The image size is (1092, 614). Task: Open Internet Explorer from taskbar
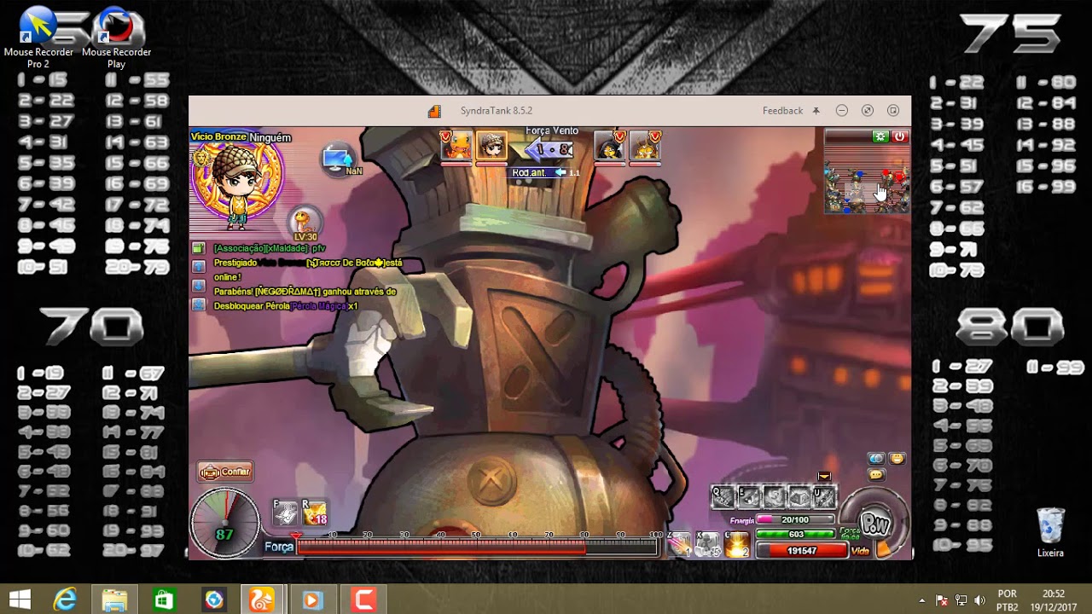65,600
